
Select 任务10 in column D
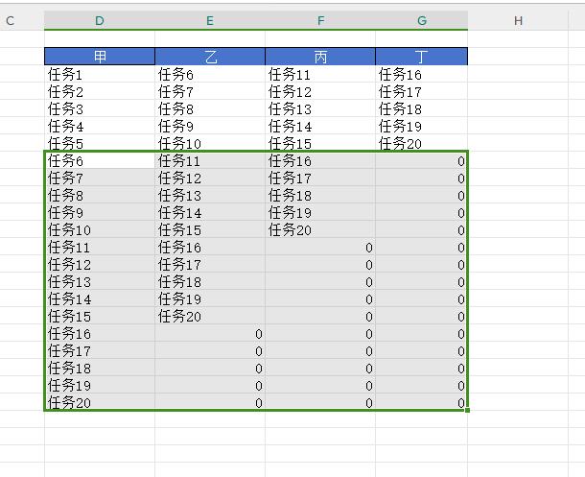tap(99, 229)
